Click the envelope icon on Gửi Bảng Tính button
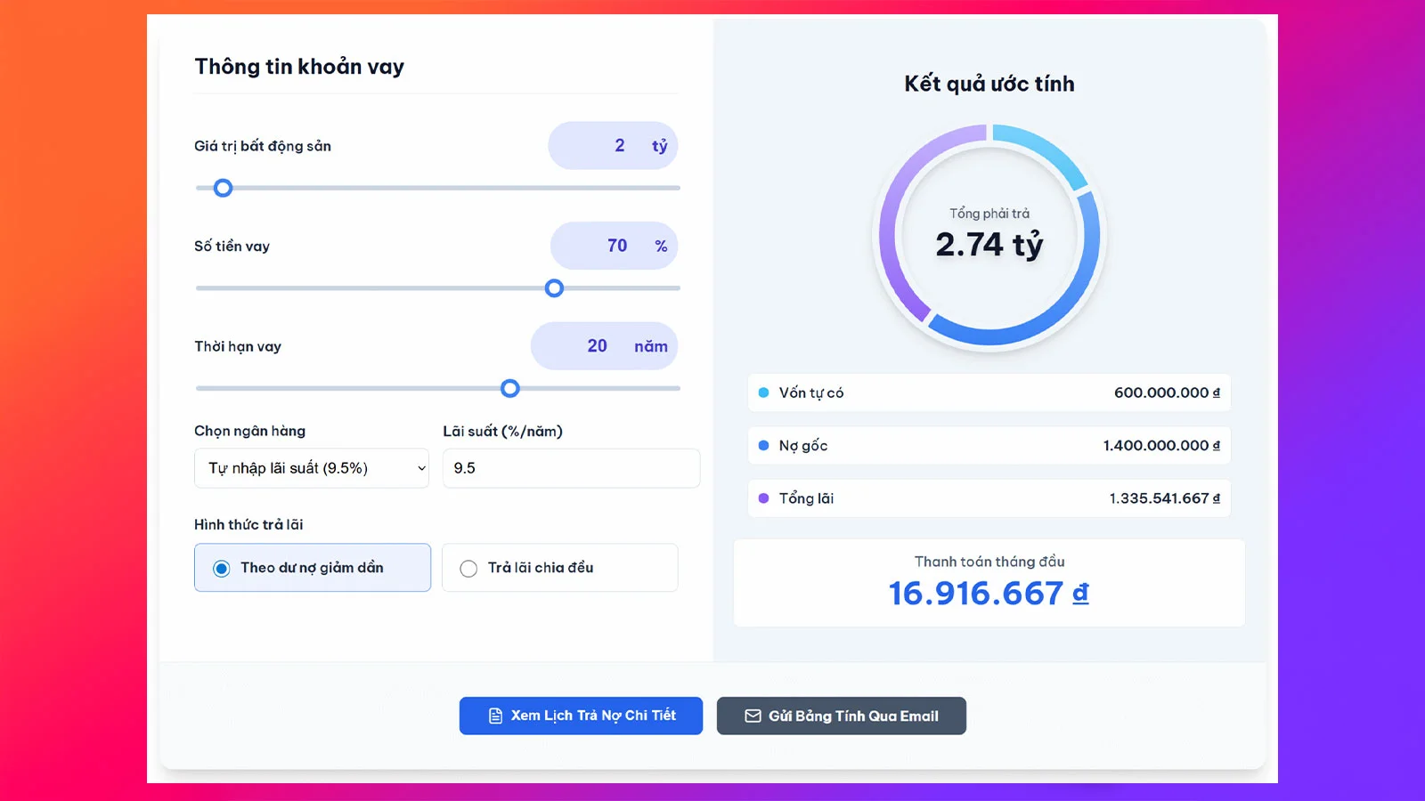 coord(752,716)
